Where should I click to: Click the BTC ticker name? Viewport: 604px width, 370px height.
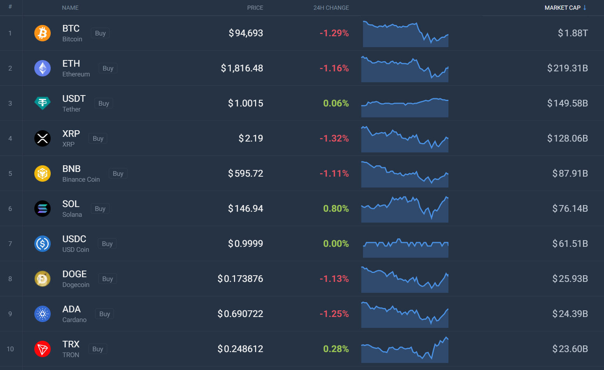pyautogui.click(x=71, y=28)
